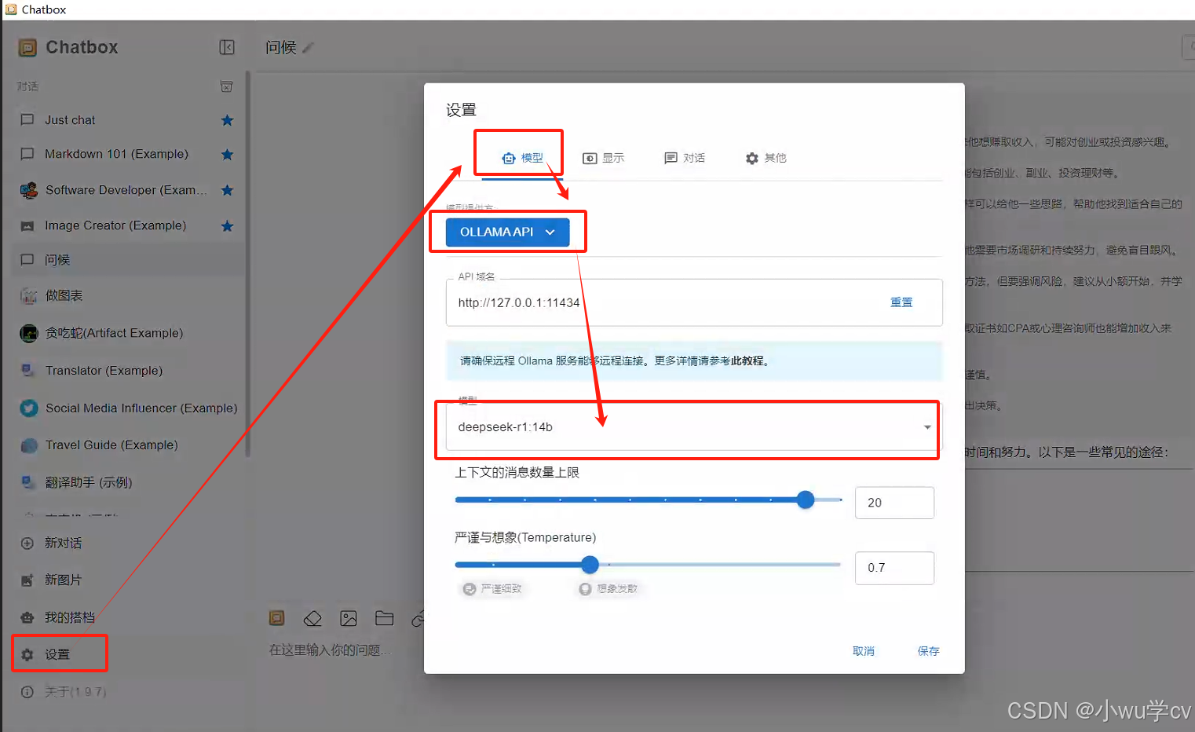The height and width of the screenshot is (732, 1195).
Task: Click the attach image icon
Action: (349, 618)
